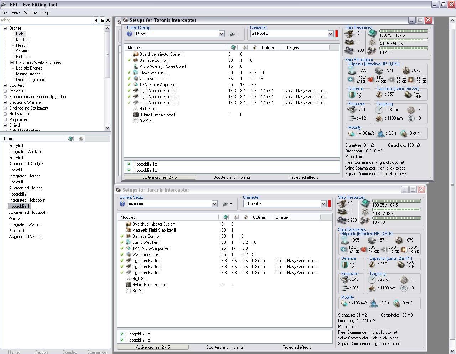456x354 pixels.
Task: Toggle the 1MN MicroWarpdrive II checkmark in the Pirate setup
Action: point(129,85)
